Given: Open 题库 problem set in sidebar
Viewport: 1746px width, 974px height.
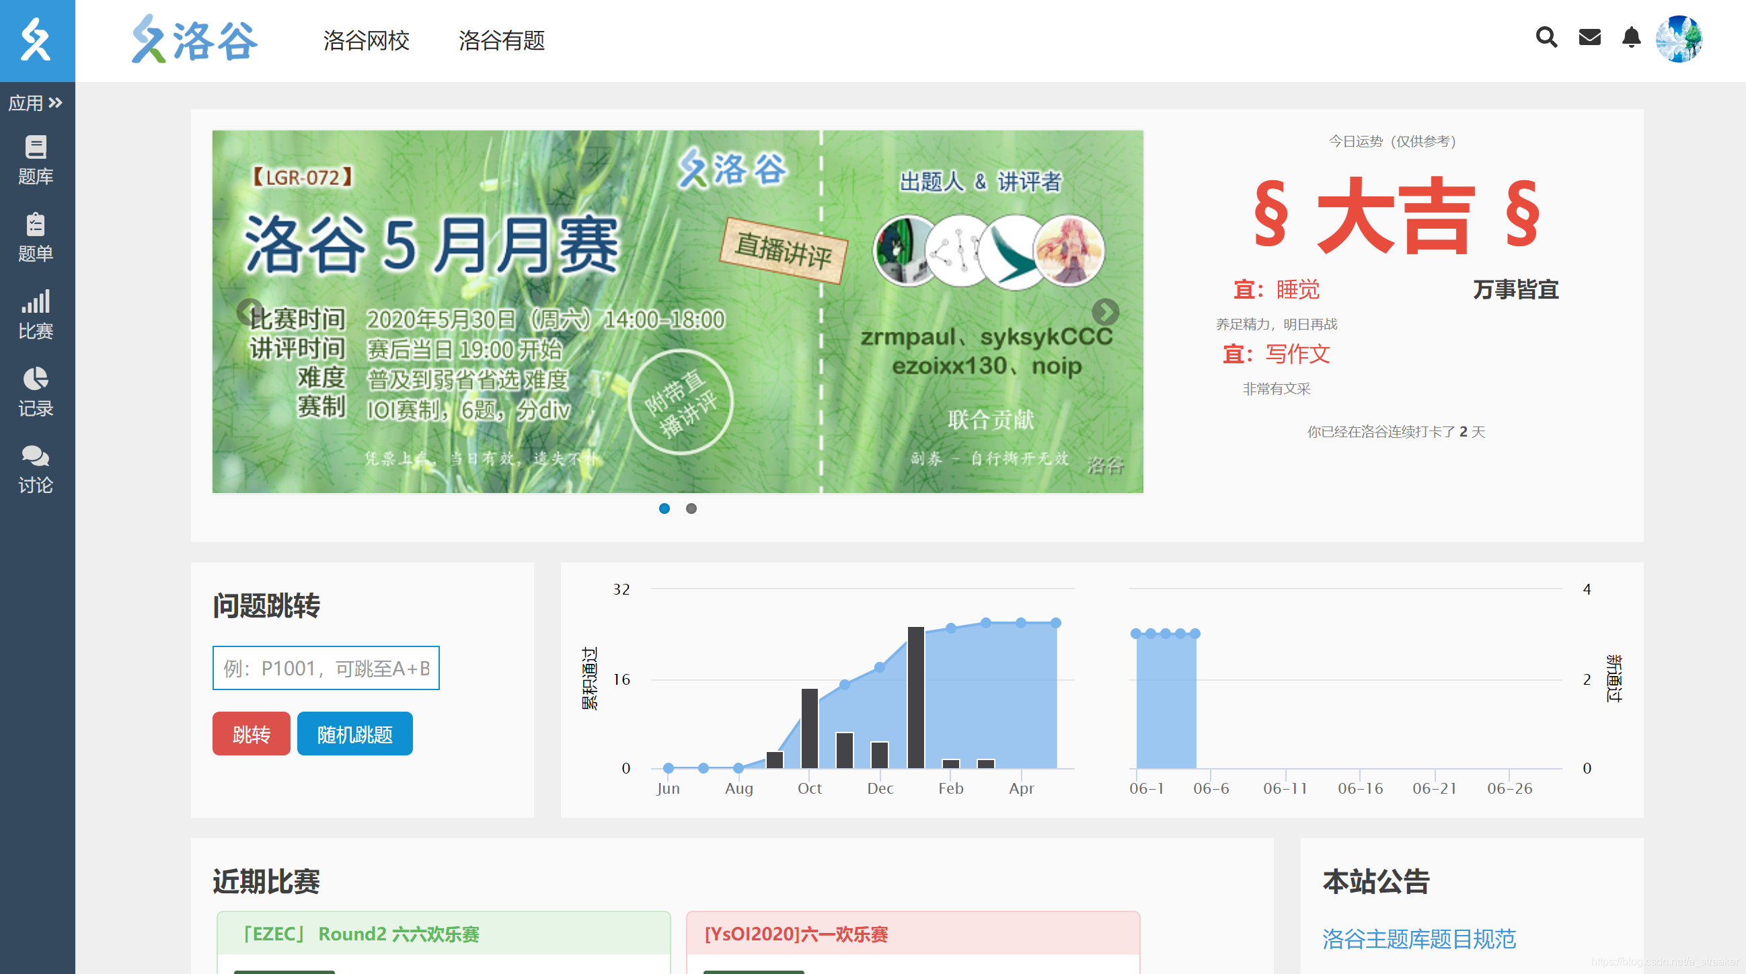Looking at the screenshot, I should point(35,161).
